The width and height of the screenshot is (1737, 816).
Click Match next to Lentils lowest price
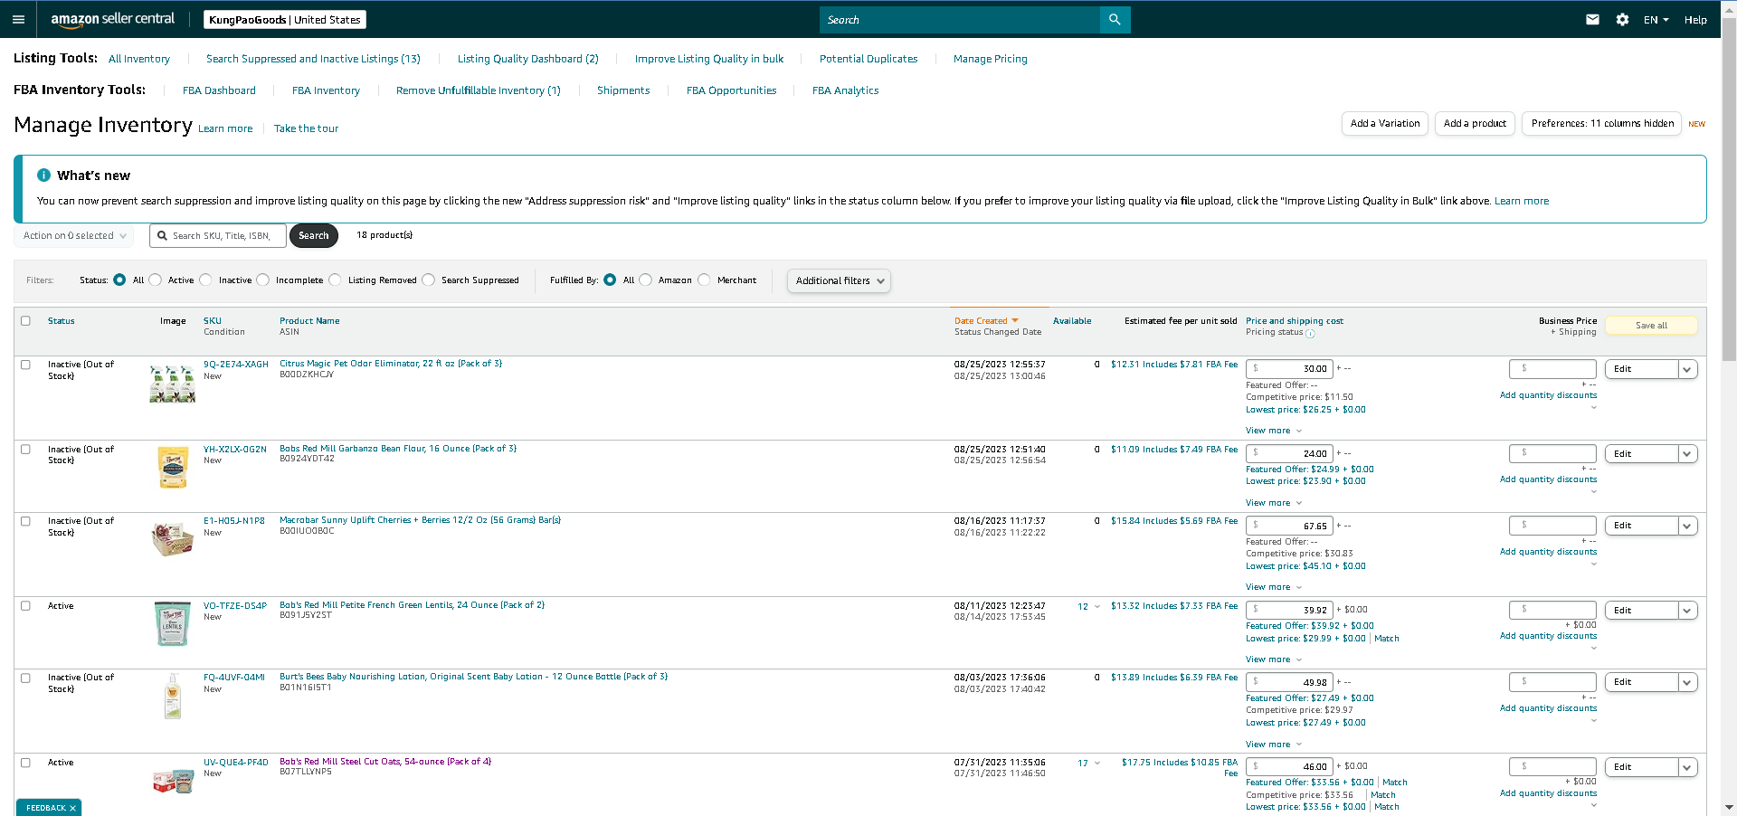pos(1386,639)
